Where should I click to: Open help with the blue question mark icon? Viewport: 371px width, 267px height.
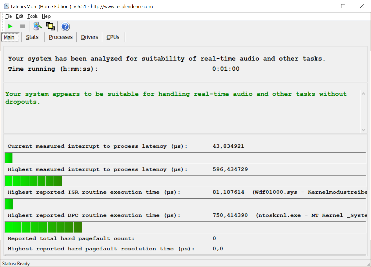65,26
